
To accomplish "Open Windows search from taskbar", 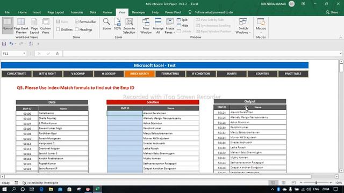I will [13, 189].
